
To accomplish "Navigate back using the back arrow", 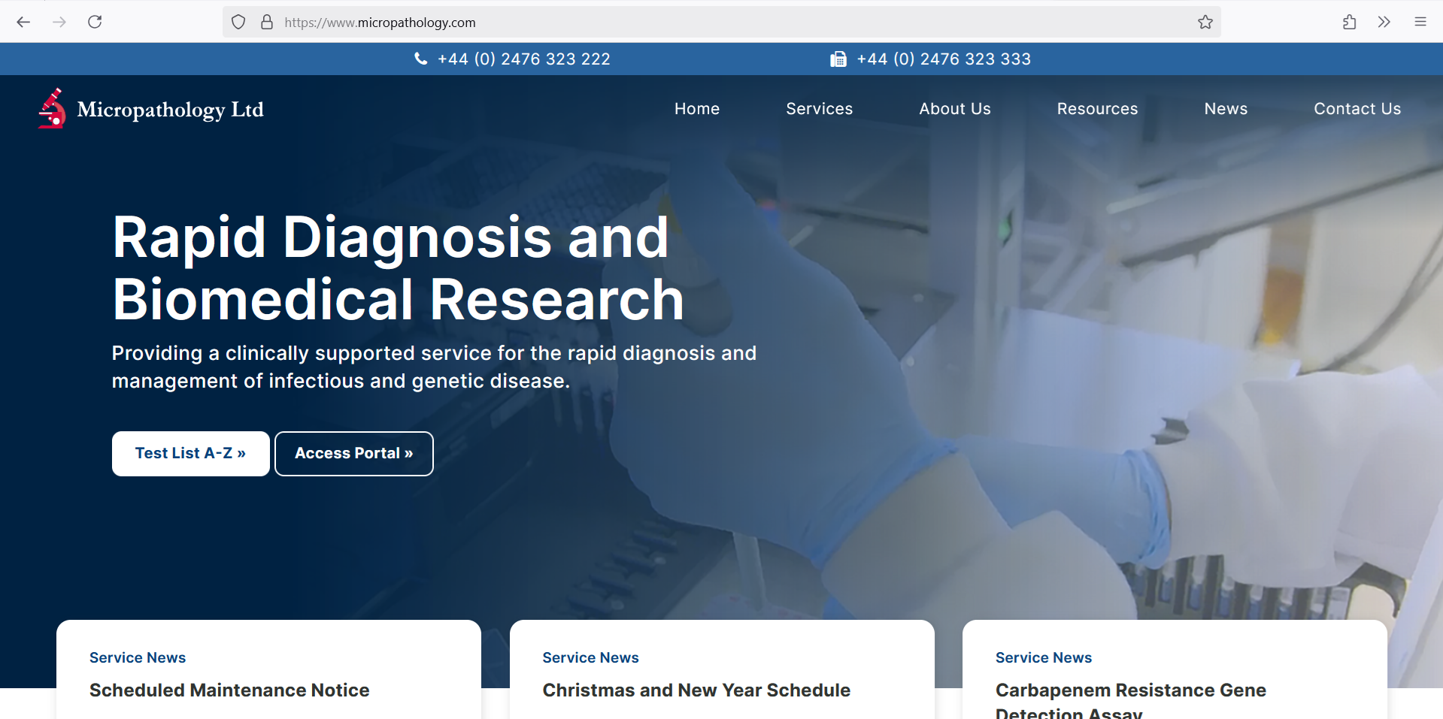I will (x=23, y=22).
